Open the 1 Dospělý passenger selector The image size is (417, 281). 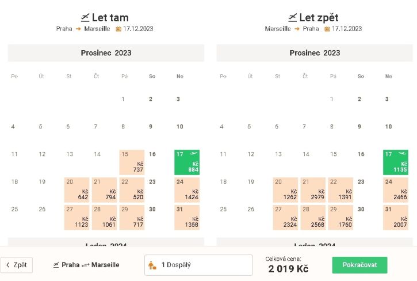coord(198,265)
